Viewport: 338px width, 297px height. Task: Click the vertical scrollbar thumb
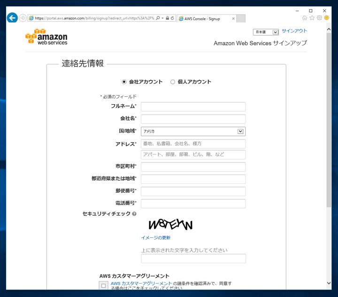tap(329, 120)
